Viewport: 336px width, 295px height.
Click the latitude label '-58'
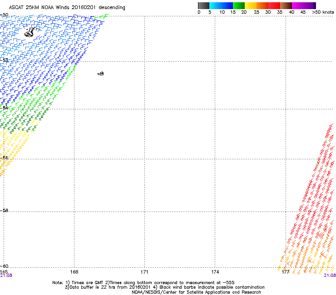[x=4, y=211]
